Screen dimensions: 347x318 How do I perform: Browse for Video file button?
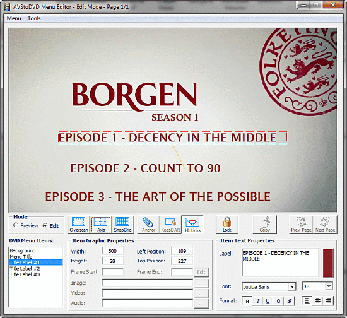[x=201, y=293]
